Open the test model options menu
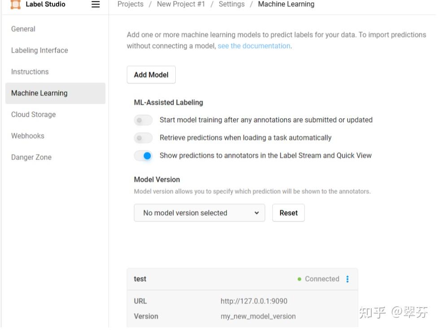Viewport: 439px width, 330px height. (348, 279)
